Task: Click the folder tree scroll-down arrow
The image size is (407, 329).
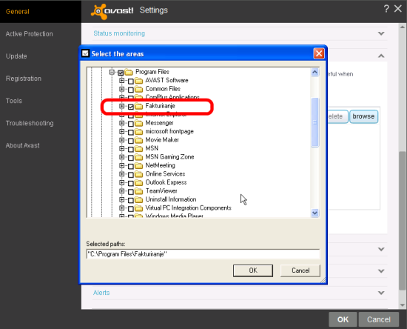Action: pos(314,213)
